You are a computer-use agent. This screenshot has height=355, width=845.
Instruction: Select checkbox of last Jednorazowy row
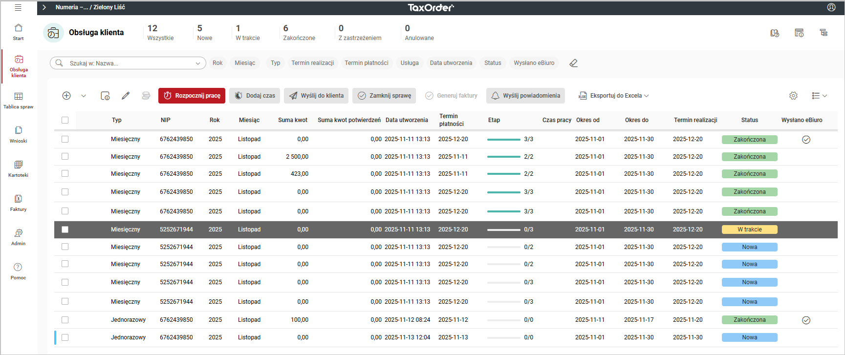coord(65,337)
